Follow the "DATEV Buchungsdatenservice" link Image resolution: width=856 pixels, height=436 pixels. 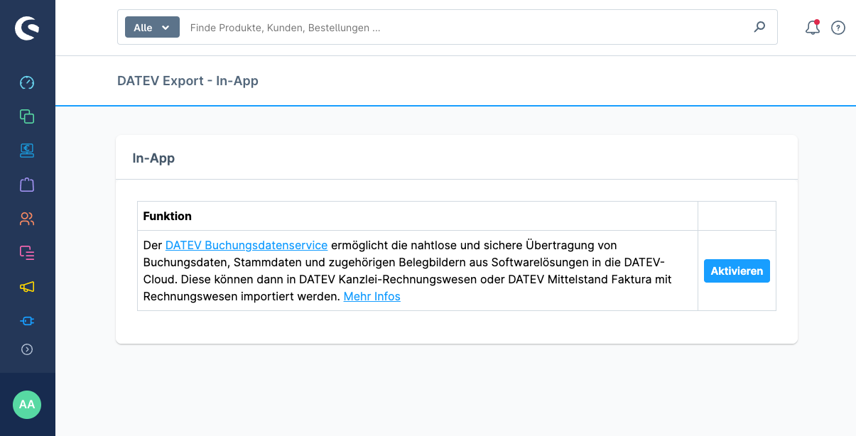[246, 245]
